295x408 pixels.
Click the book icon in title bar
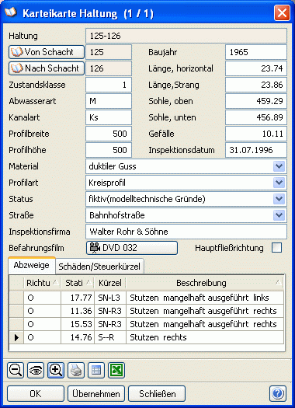click(x=11, y=12)
